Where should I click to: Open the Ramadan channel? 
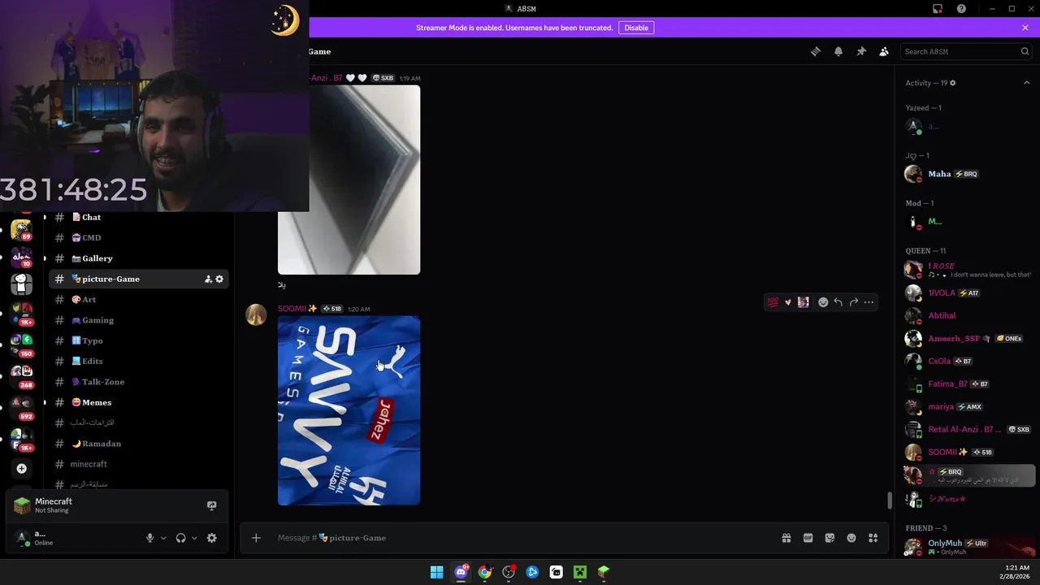(138, 444)
